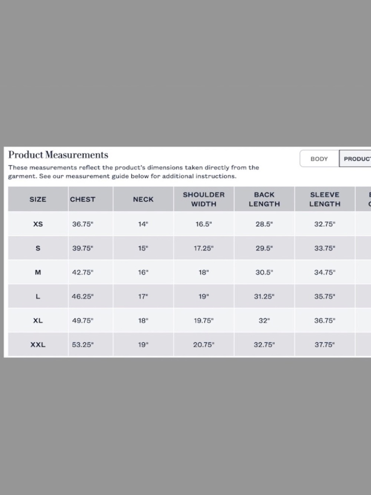371x495 pixels.
Task: Select the L size row label
Action: 38,297
